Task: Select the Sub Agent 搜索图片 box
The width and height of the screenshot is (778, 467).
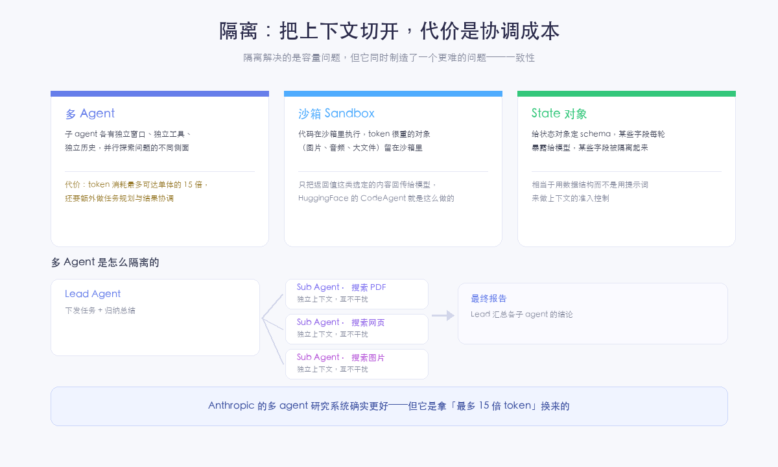Action: pos(357,364)
